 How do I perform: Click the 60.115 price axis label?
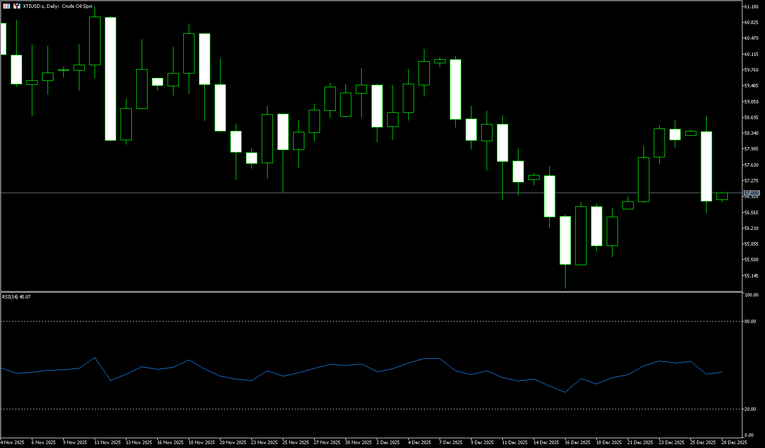click(x=751, y=54)
